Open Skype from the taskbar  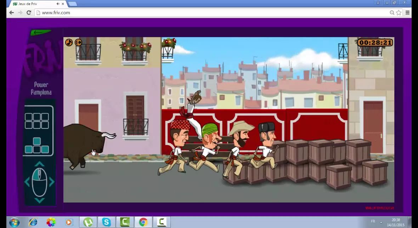pos(106,222)
